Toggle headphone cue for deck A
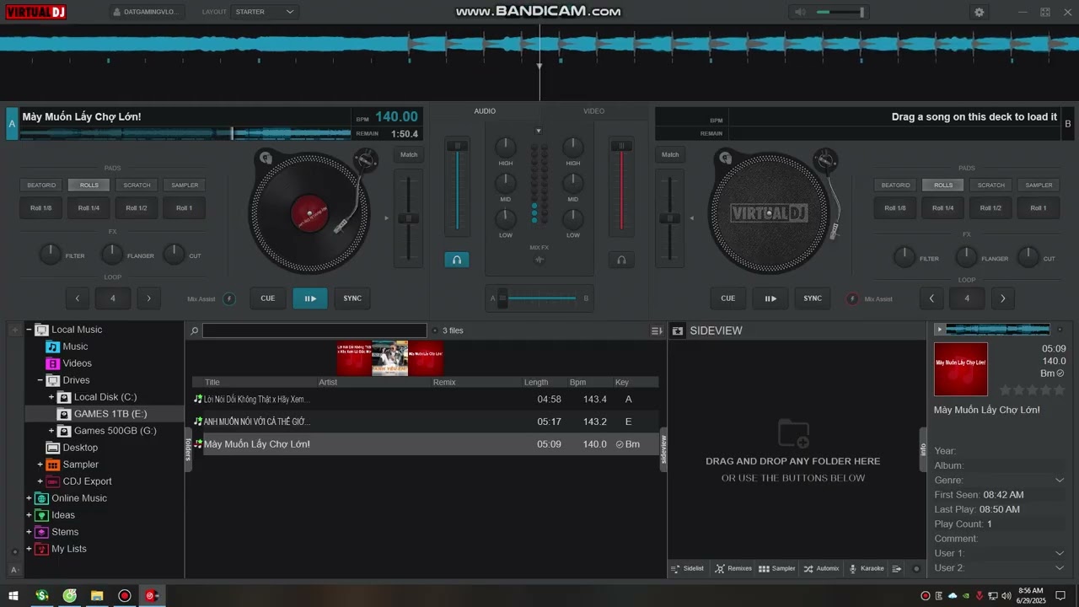1079x607 pixels. coord(457,260)
